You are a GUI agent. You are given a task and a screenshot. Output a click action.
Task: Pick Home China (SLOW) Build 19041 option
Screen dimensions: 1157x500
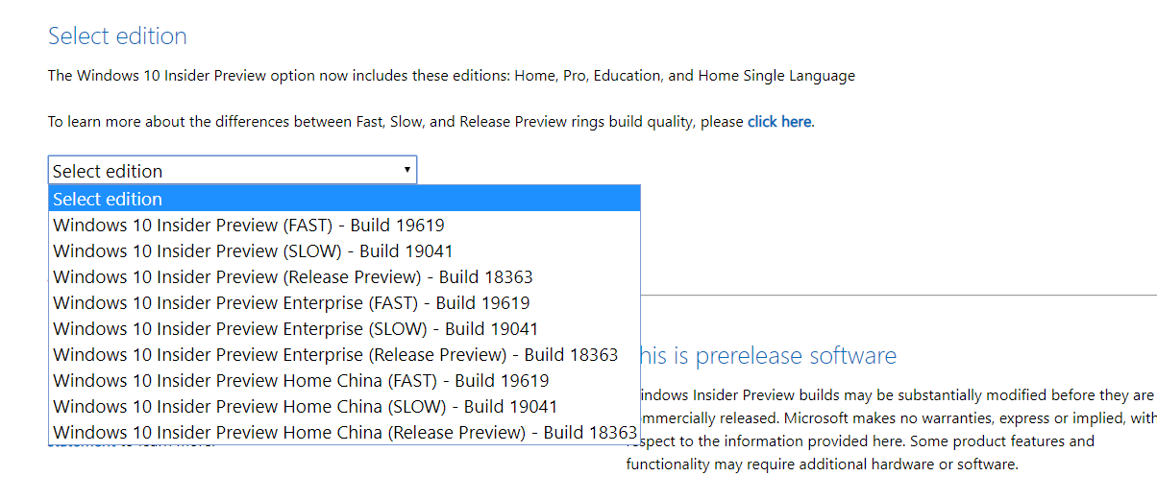tap(305, 407)
